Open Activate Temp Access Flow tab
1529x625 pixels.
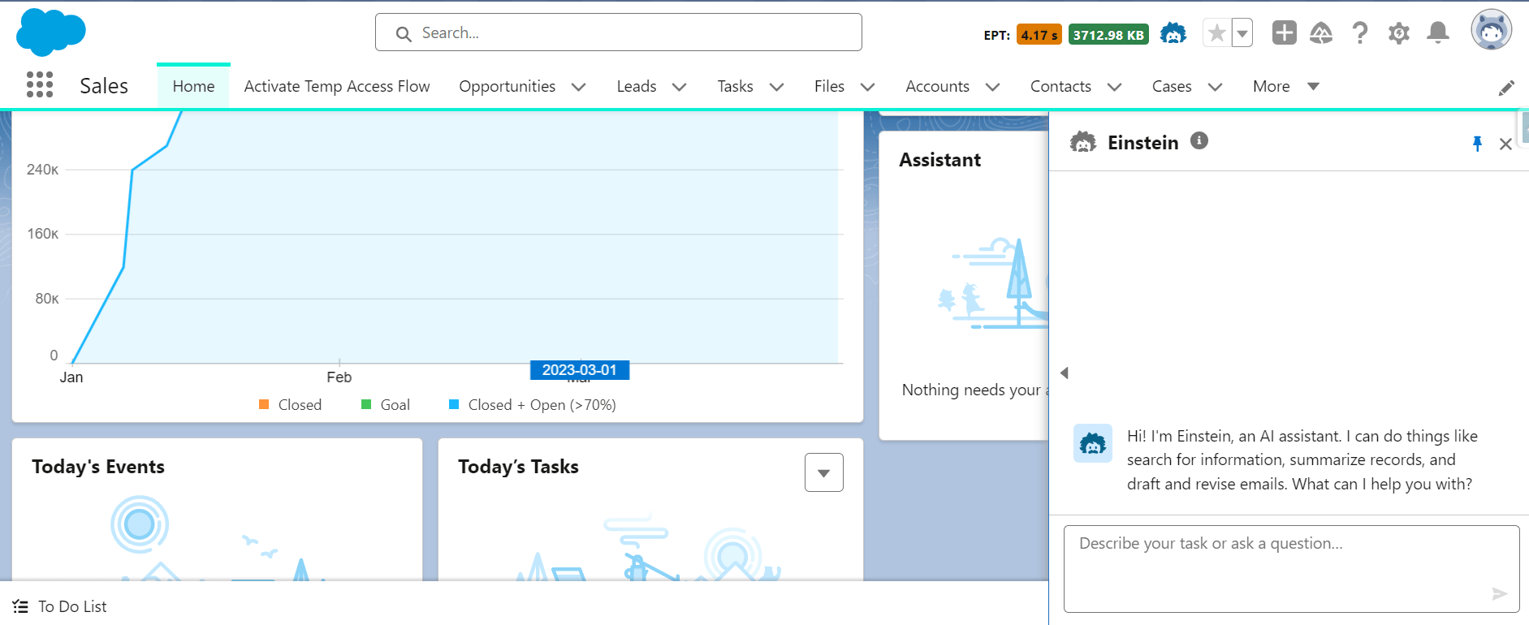point(337,86)
